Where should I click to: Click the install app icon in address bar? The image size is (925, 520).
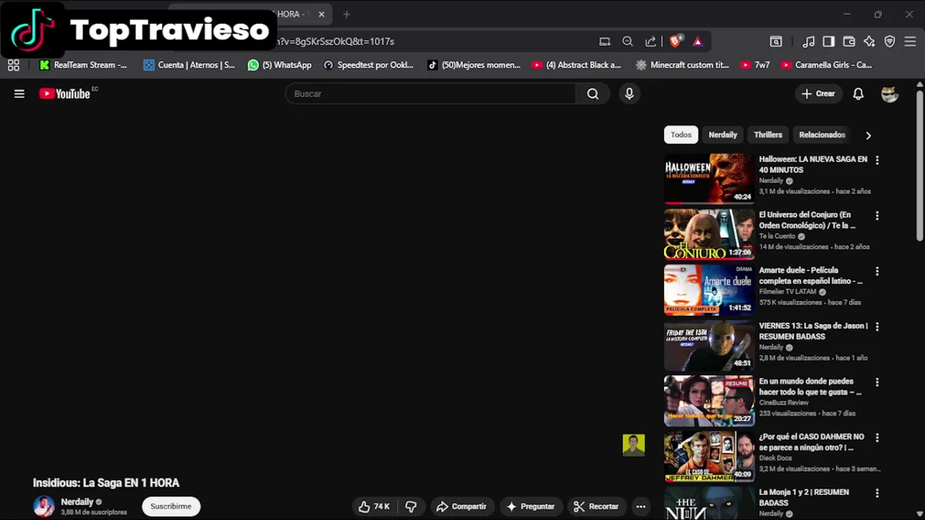pos(605,41)
